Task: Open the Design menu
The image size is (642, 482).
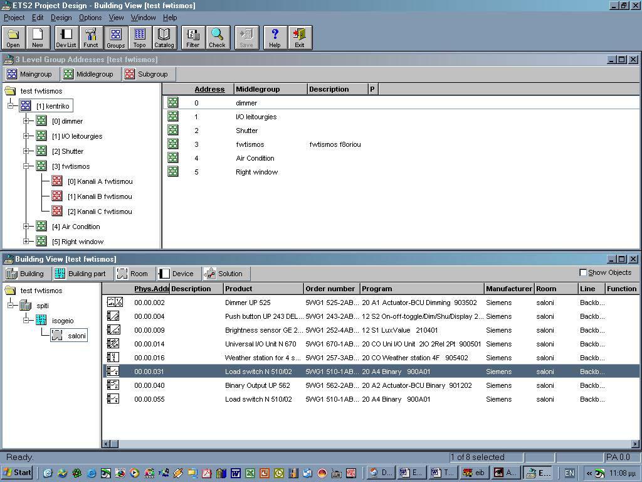Action: coord(61,18)
